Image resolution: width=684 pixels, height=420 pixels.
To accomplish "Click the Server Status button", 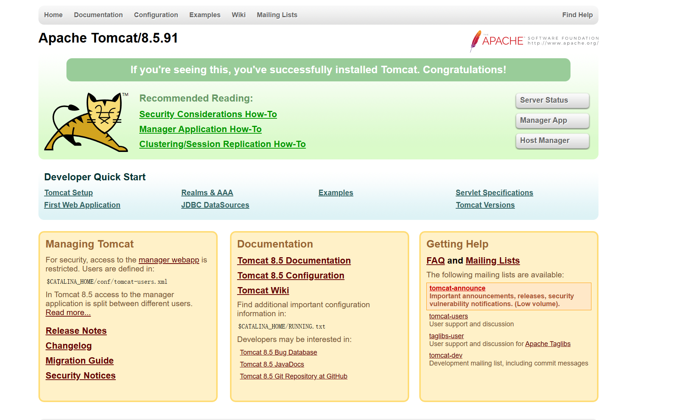I will pyautogui.click(x=552, y=100).
